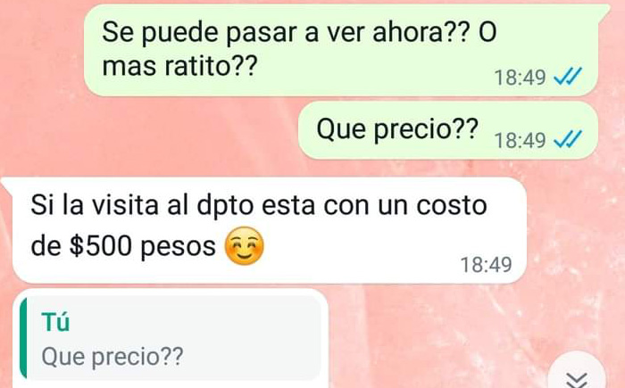Click the 'mas ratito??' text line
Screen dimensions: 625x388
179,66
